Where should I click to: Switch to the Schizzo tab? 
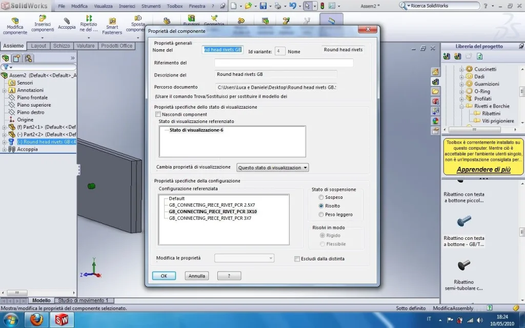pos(62,46)
